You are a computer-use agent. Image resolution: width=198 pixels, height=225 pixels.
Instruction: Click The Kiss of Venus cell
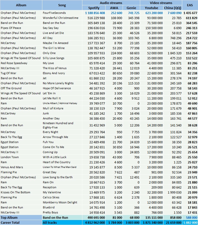click(62, 68)
